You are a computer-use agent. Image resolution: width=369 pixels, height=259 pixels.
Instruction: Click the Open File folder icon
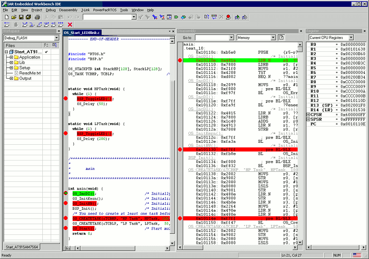coord(14,17)
